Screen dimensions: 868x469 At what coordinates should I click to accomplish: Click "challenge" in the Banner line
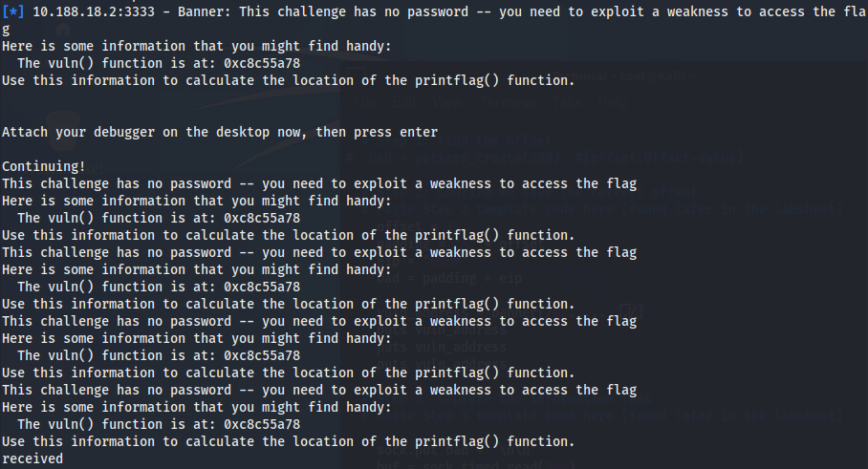tap(312, 11)
